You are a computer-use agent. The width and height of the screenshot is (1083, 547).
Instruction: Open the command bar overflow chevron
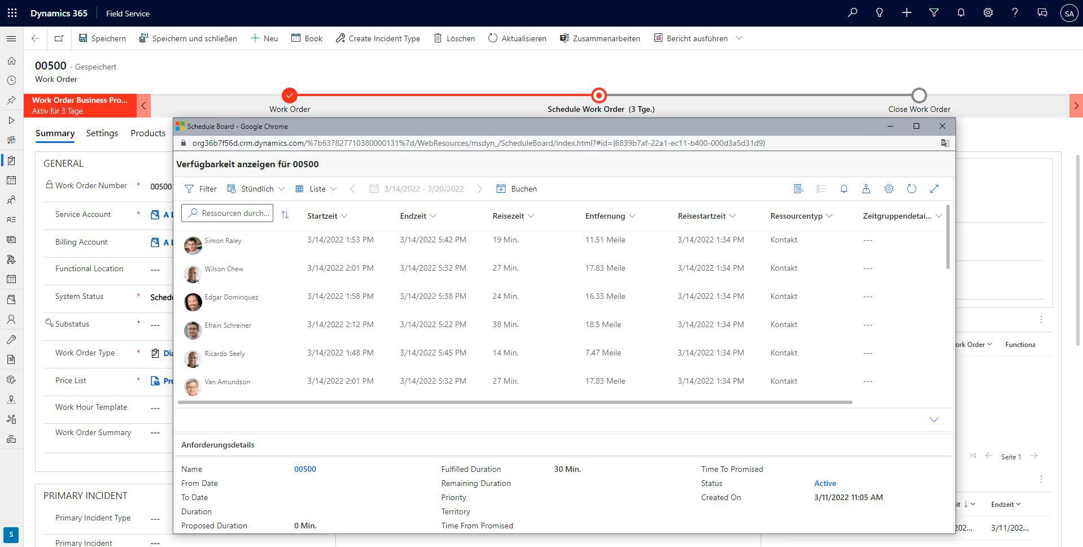[739, 38]
